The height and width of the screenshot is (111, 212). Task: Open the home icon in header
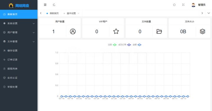174,5
